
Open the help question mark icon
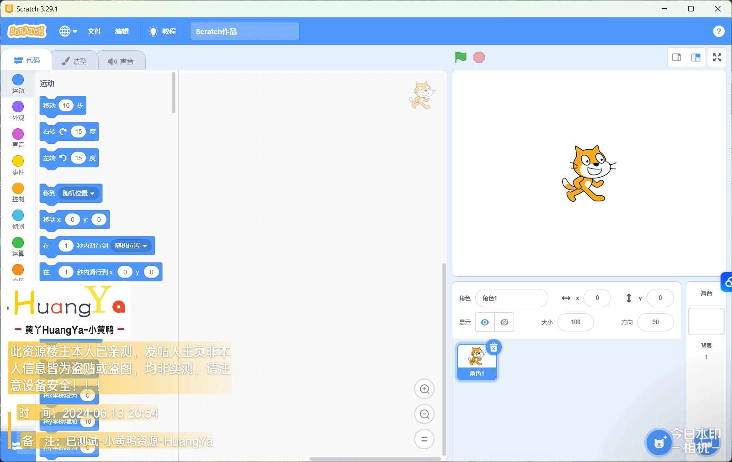coord(718,31)
